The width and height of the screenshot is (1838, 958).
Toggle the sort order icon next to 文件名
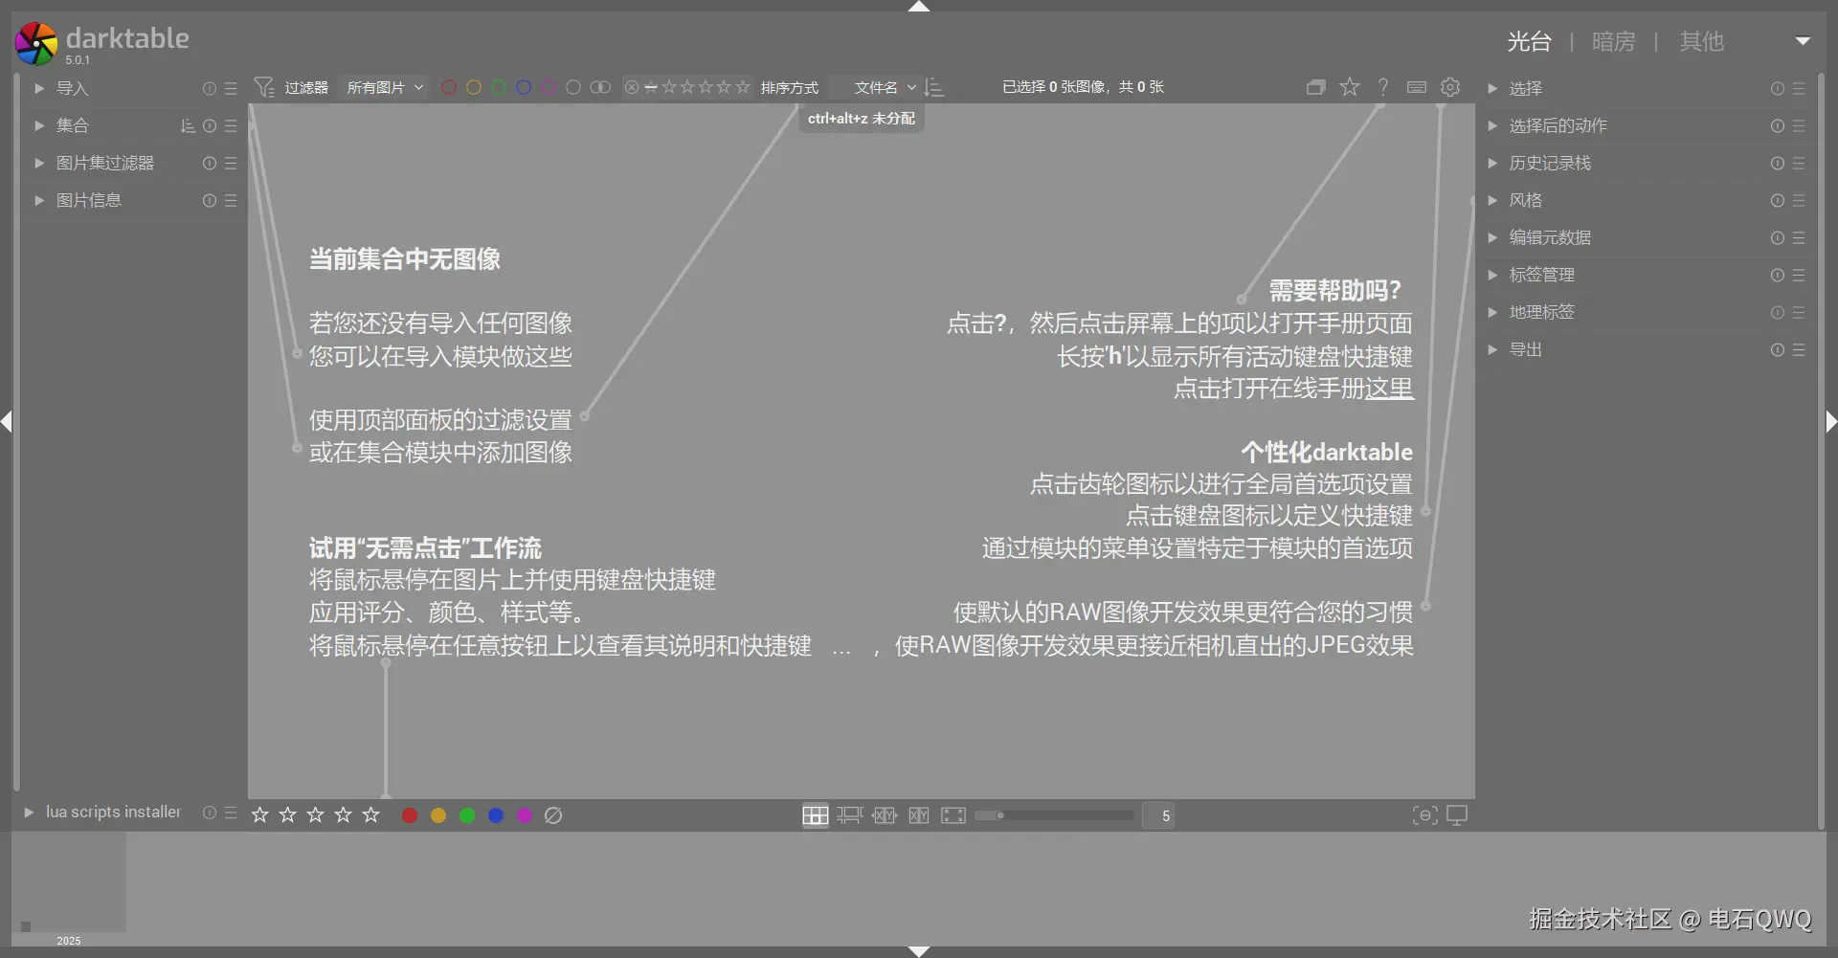click(x=935, y=87)
